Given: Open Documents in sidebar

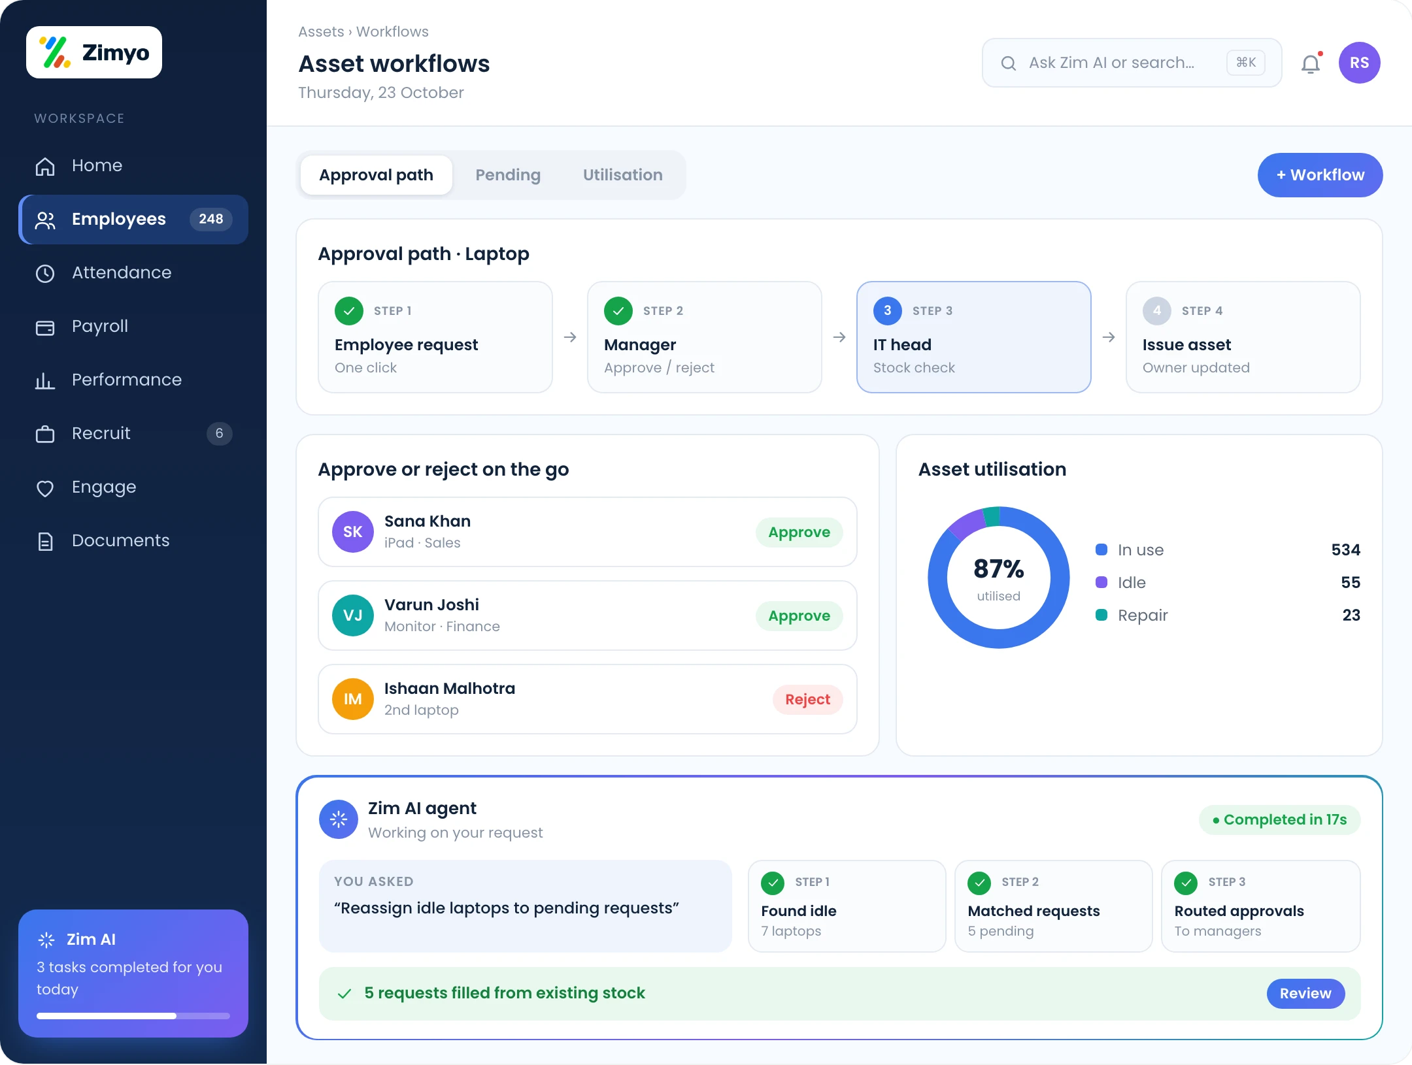Looking at the screenshot, I should click(133, 540).
